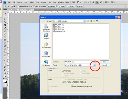
Task: Pick Hand tool in application bar
Action: coord(93,2)
